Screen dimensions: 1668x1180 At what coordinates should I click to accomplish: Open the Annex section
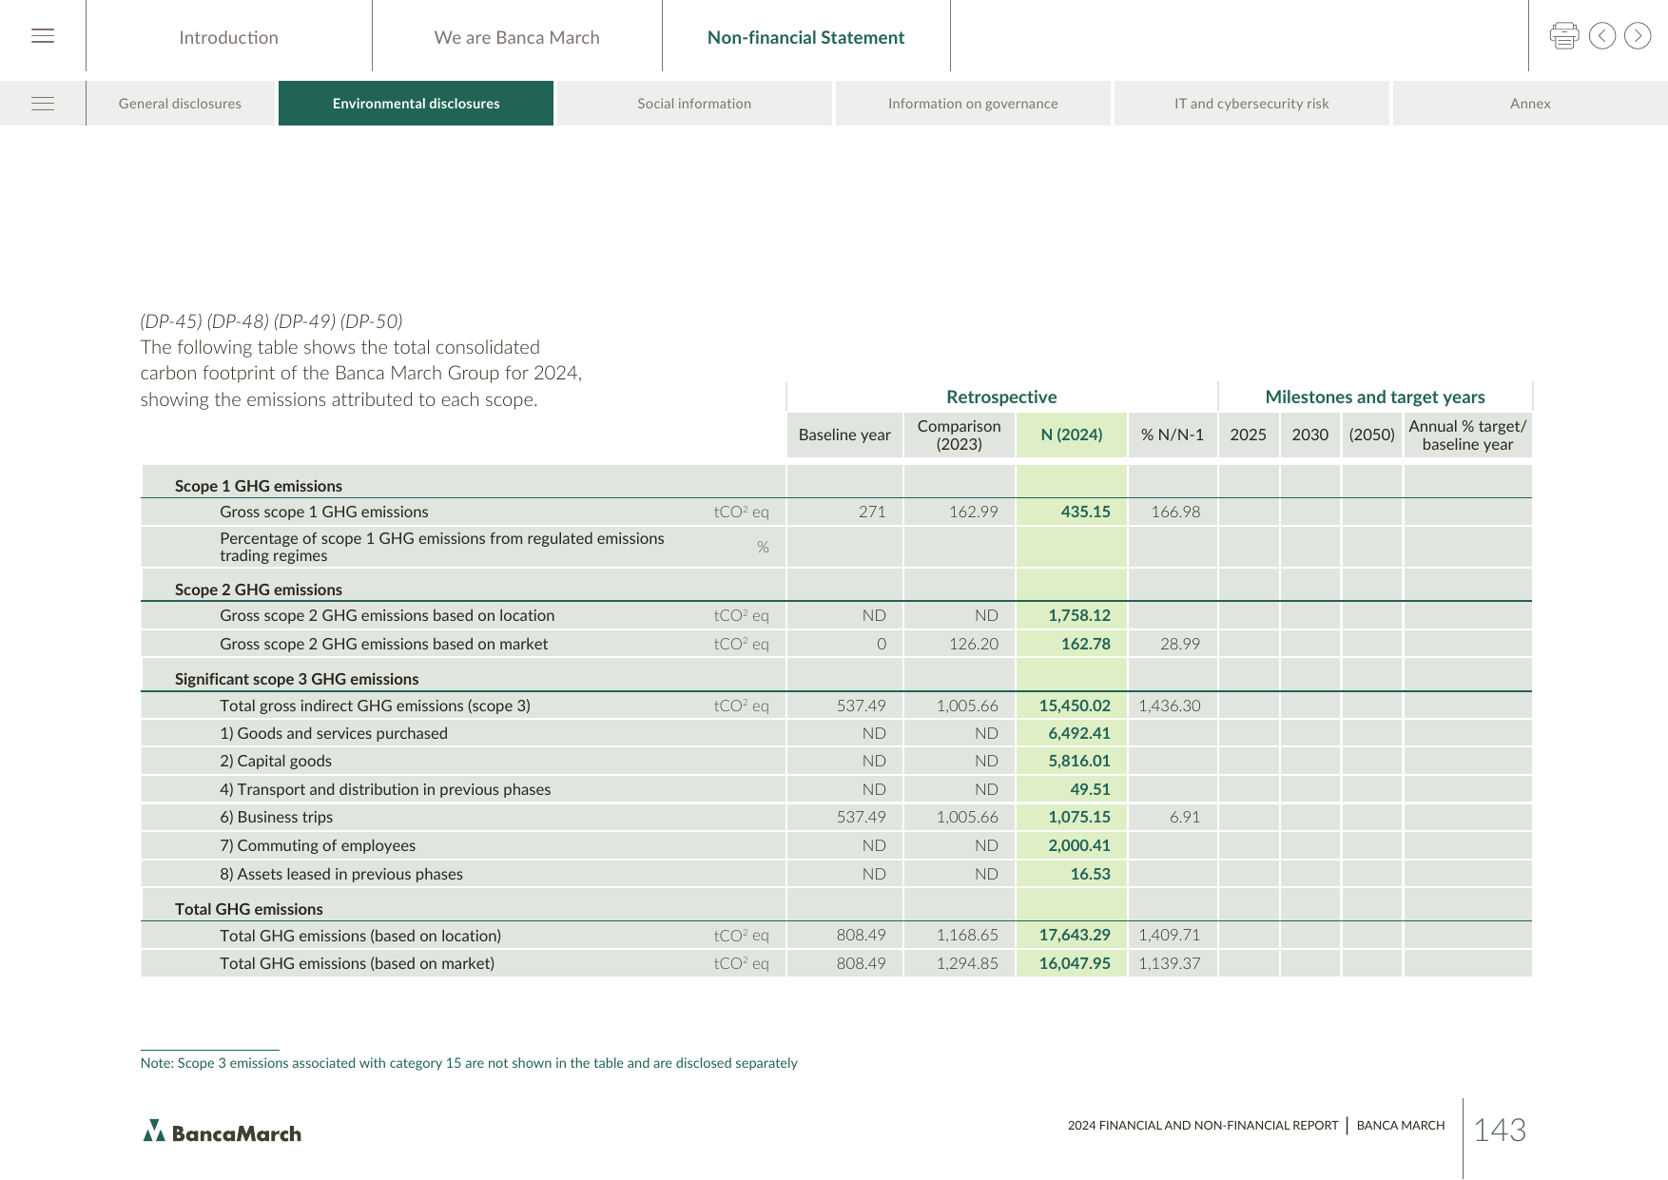(x=1530, y=104)
